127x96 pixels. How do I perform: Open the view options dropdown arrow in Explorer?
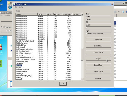(119, 12)
